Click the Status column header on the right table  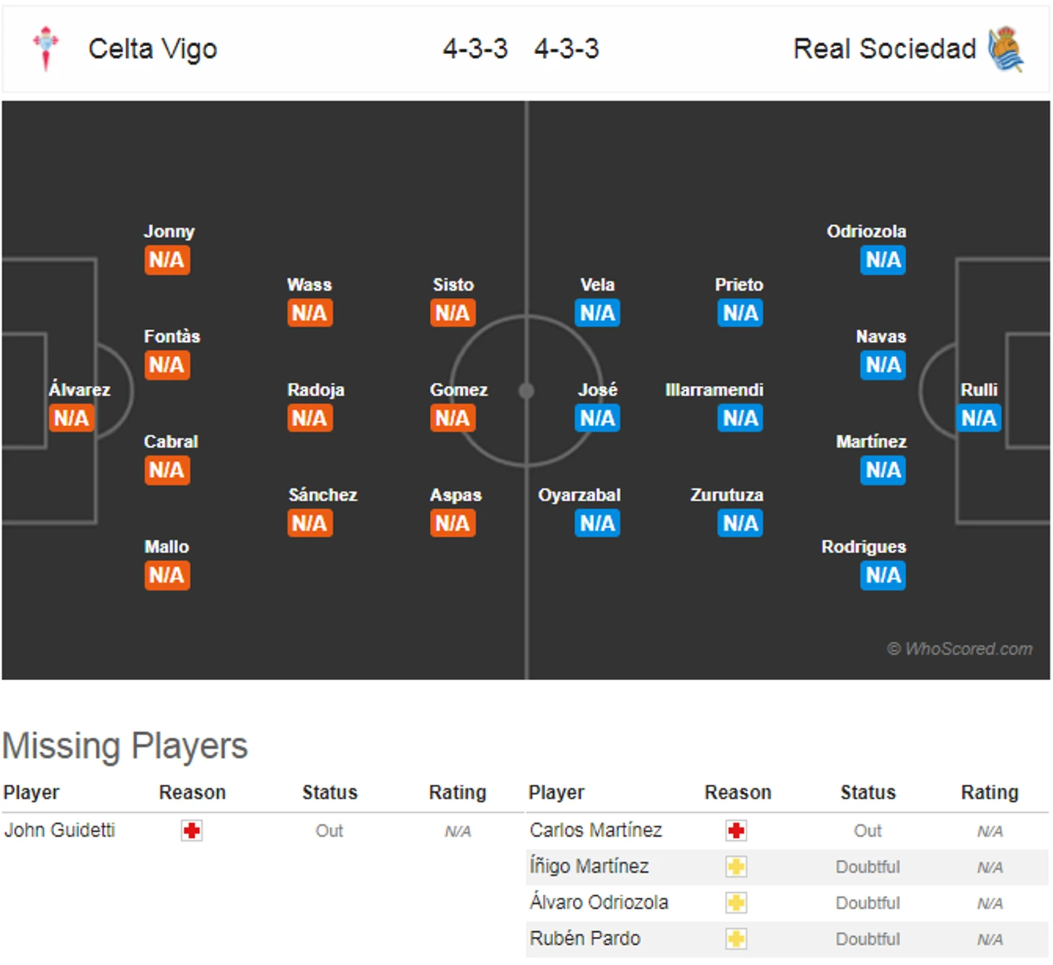(x=868, y=792)
